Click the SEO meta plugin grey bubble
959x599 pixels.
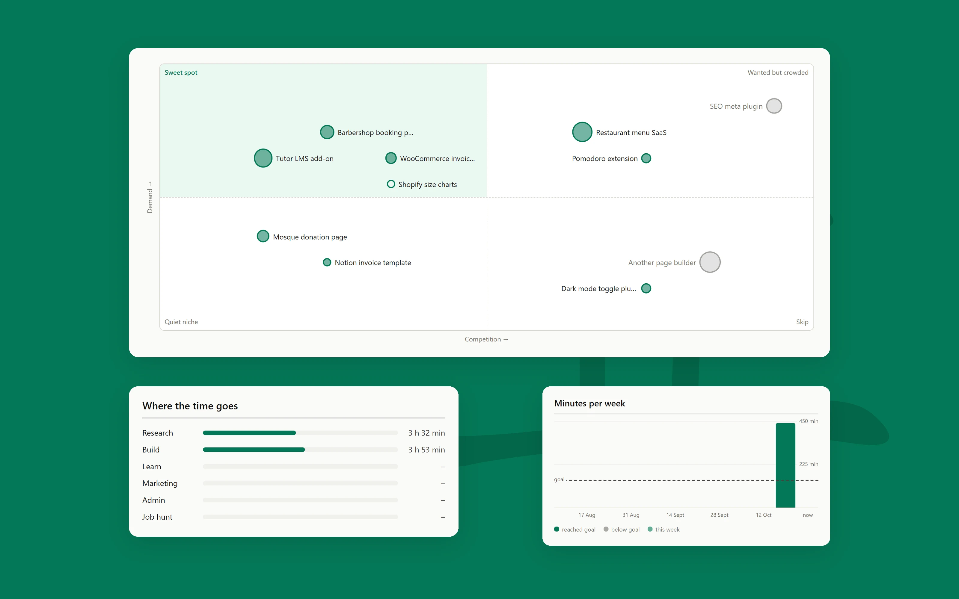click(x=774, y=106)
